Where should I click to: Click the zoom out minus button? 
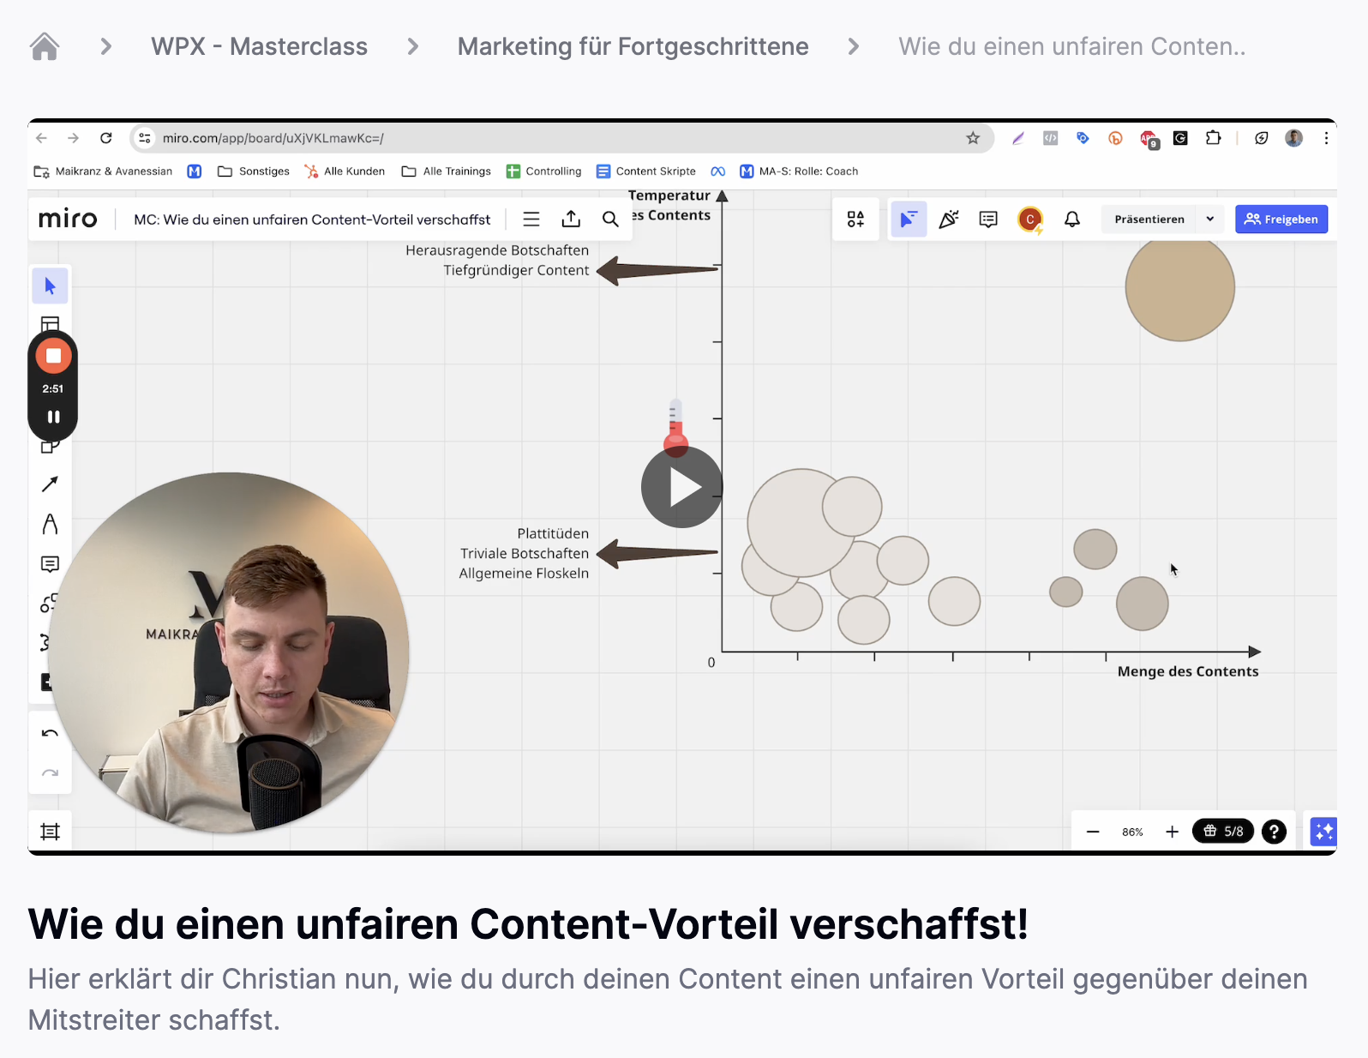tap(1093, 832)
